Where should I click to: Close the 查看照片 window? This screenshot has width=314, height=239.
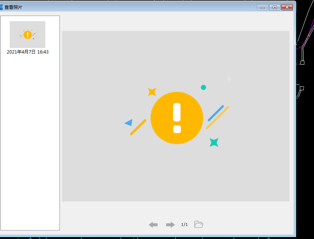pyautogui.click(x=287, y=7)
